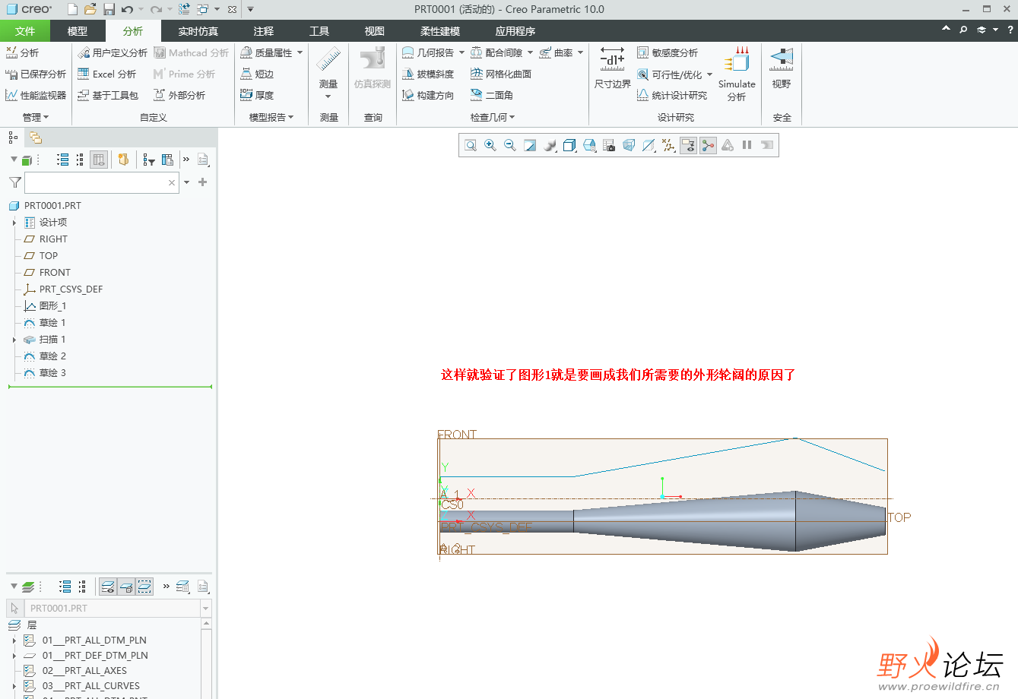1018x699 pixels.
Task: Switch to 工具 ribbon tab
Action: (x=319, y=31)
